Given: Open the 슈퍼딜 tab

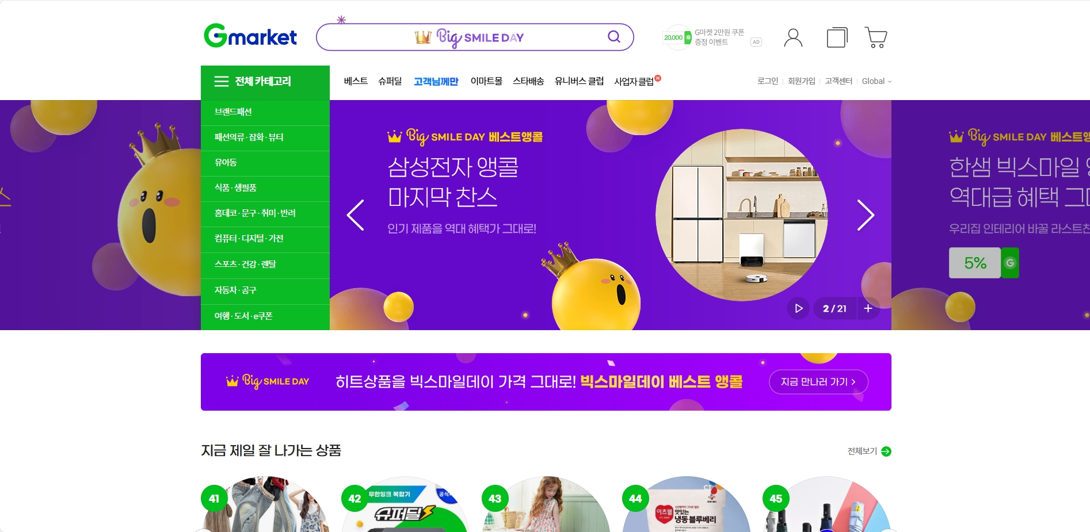Looking at the screenshot, I should click(390, 81).
